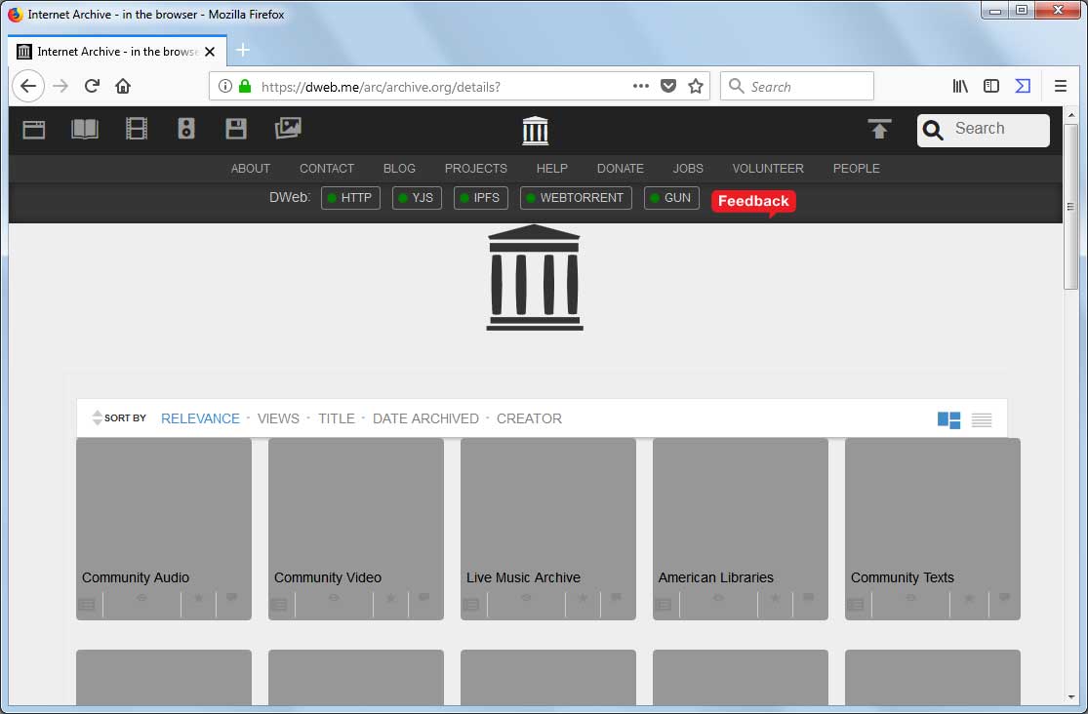Click the large Internet Archive logo
This screenshot has width=1088, height=714.
coord(535,278)
